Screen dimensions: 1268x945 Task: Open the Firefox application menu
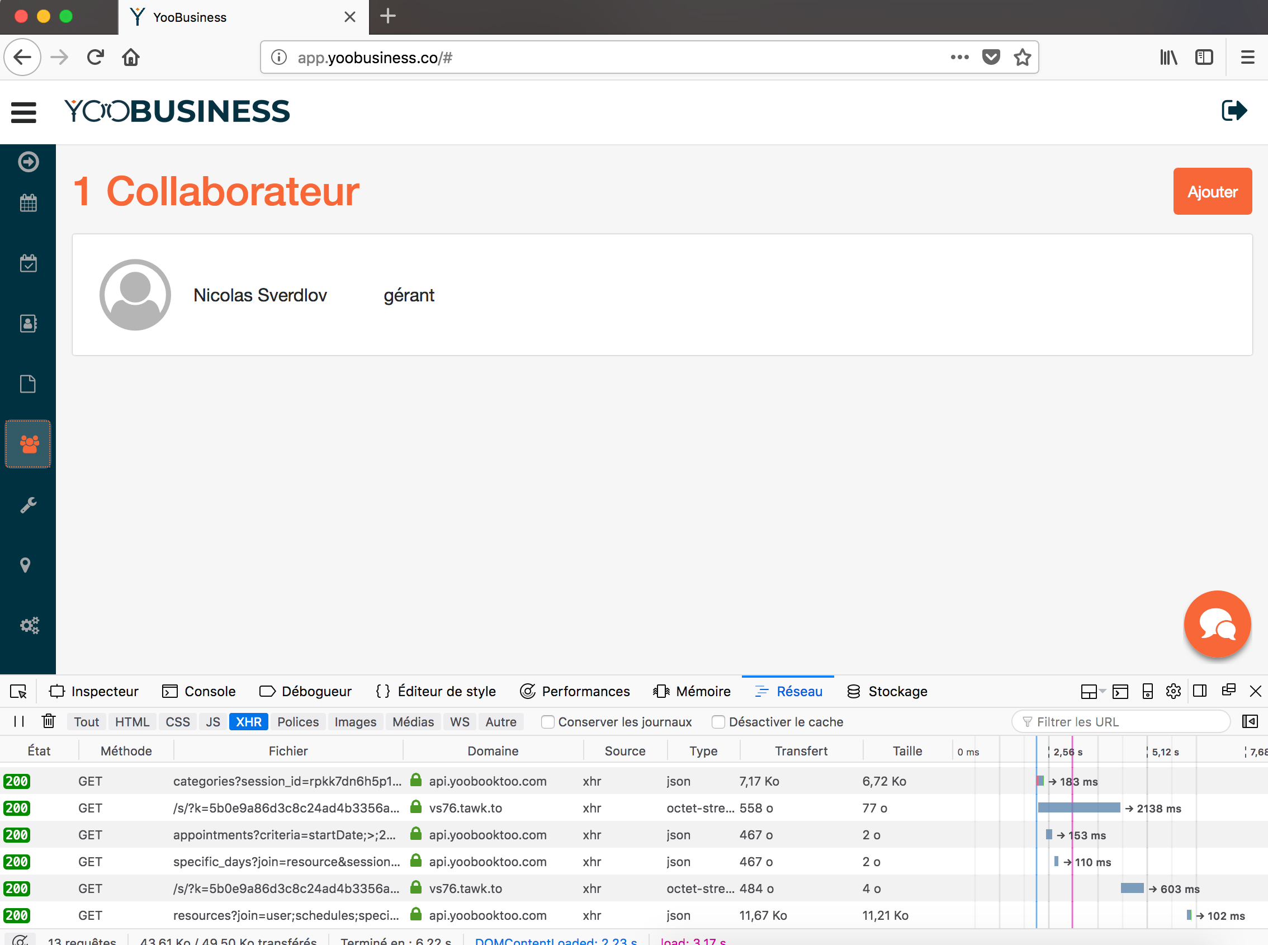point(1247,57)
